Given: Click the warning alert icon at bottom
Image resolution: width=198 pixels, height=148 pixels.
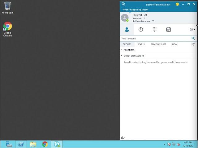Looking at the screenshot, I should 122,138.
